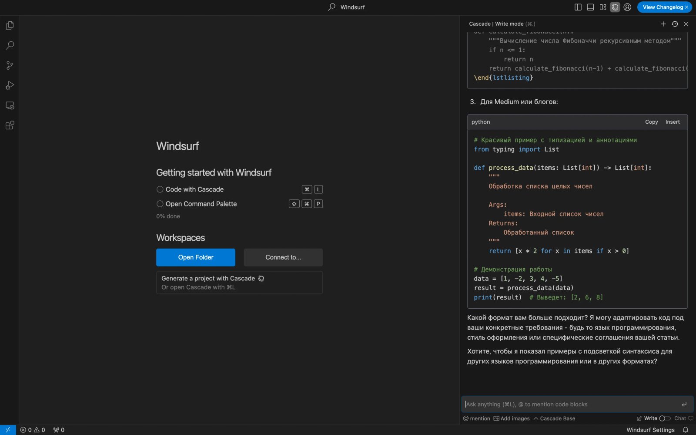Open the Extensions view
The height and width of the screenshot is (435, 696).
pyautogui.click(x=10, y=125)
